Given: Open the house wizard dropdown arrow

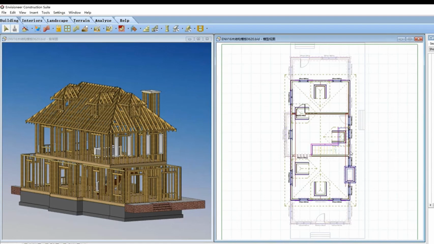Looking at the screenshot, I should point(32,28).
